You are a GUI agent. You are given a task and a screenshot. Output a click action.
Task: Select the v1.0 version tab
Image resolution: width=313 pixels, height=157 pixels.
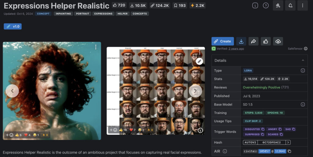[13, 27]
